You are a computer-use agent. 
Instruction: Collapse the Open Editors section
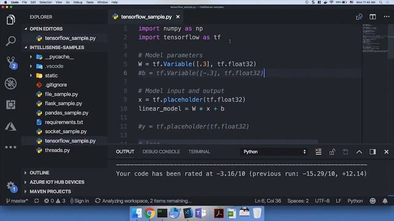pos(46,29)
